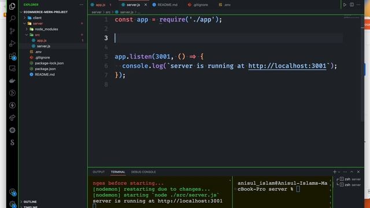Select server.js in the file tree
The height and width of the screenshot is (208, 370).
pyautogui.click(x=43, y=46)
